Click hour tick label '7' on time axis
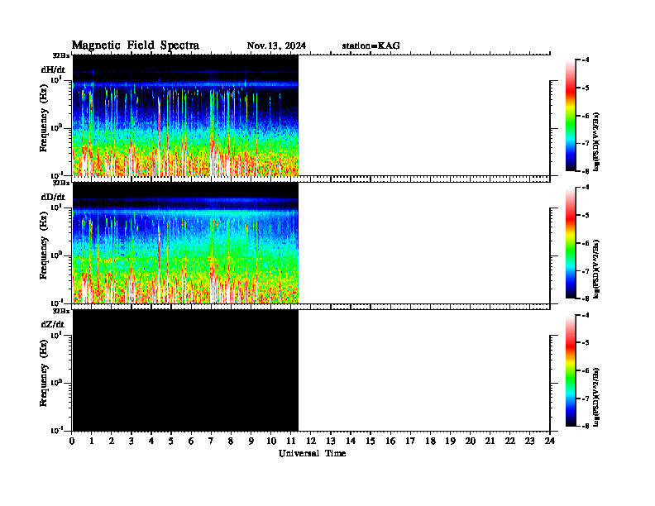 [x=211, y=442]
